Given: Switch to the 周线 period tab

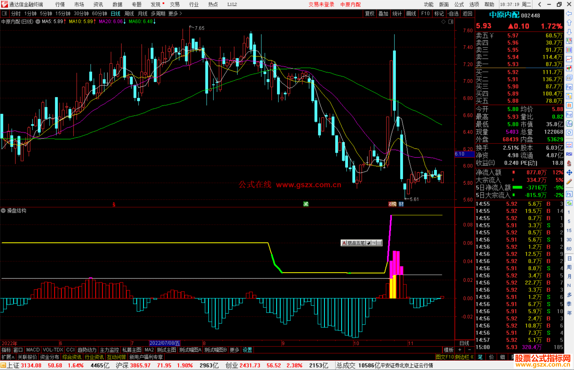Looking at the screenshot, I should coord(129,13).
